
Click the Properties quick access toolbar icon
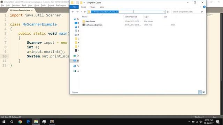point(77,2)
